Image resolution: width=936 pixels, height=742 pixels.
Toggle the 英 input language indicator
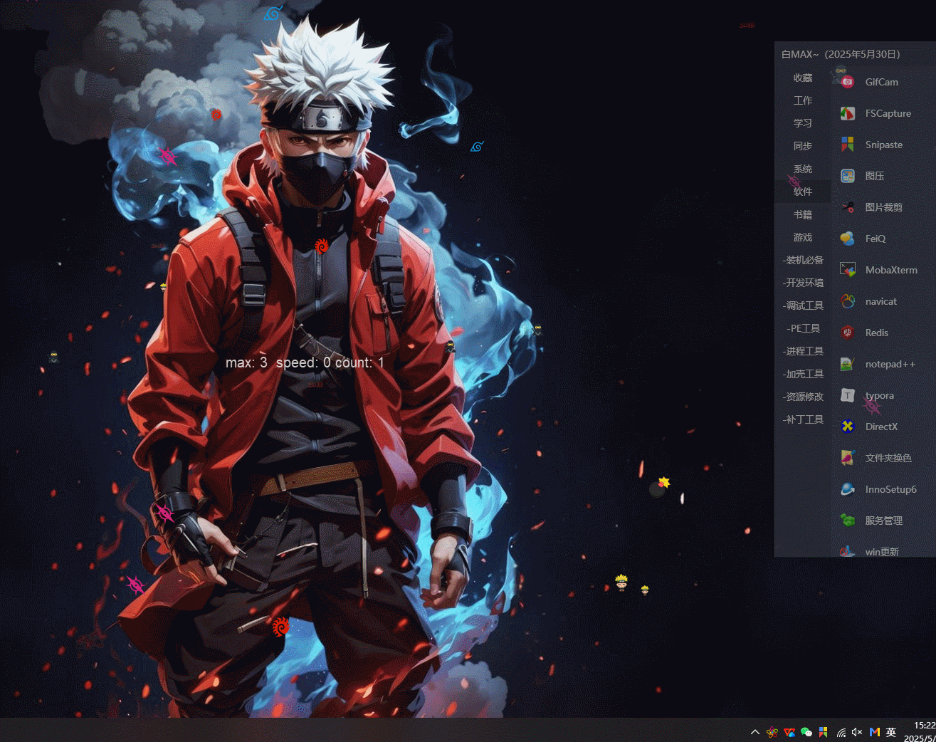tap(891, 732)
